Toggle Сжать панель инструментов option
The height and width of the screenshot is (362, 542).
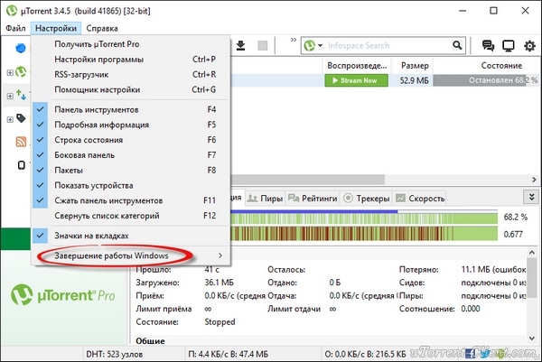tap(130, 200)
